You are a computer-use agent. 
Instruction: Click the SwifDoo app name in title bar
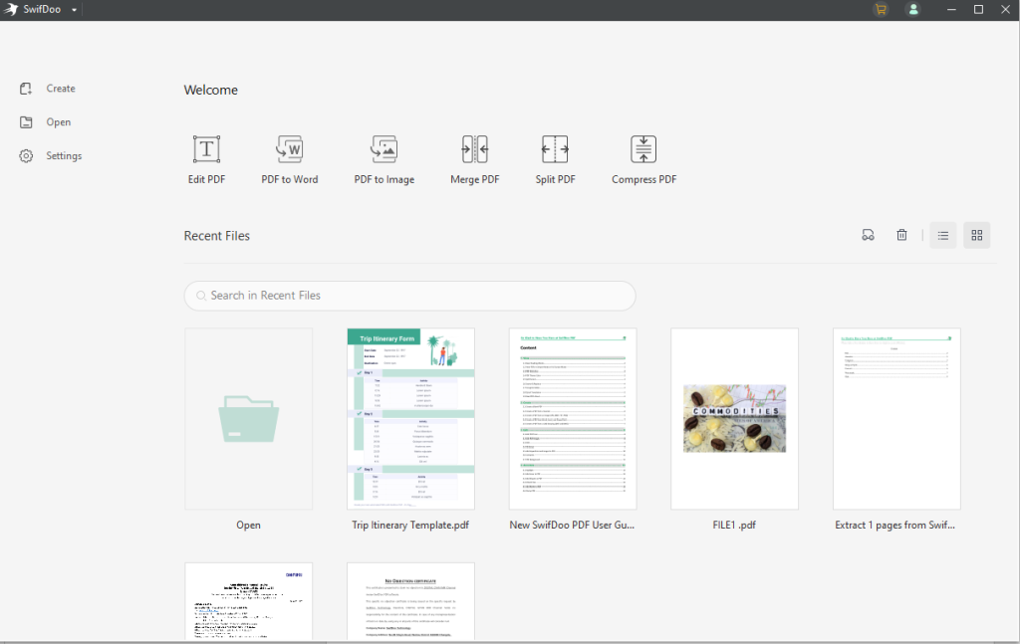click(42, 10)
